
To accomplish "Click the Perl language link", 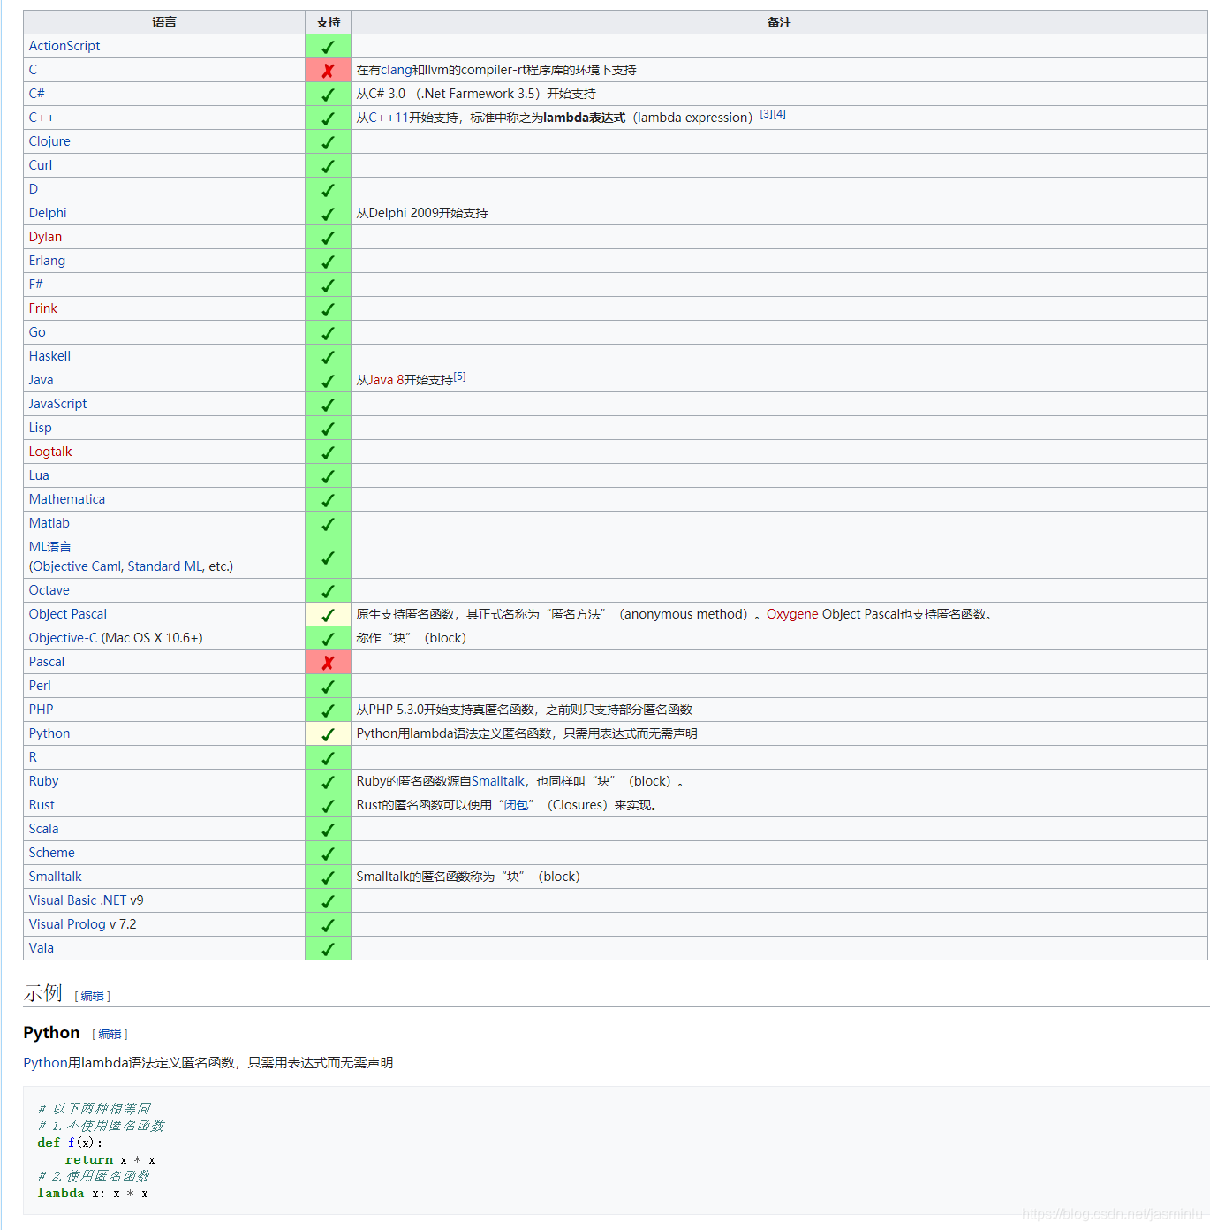I will tap(40, 686).
